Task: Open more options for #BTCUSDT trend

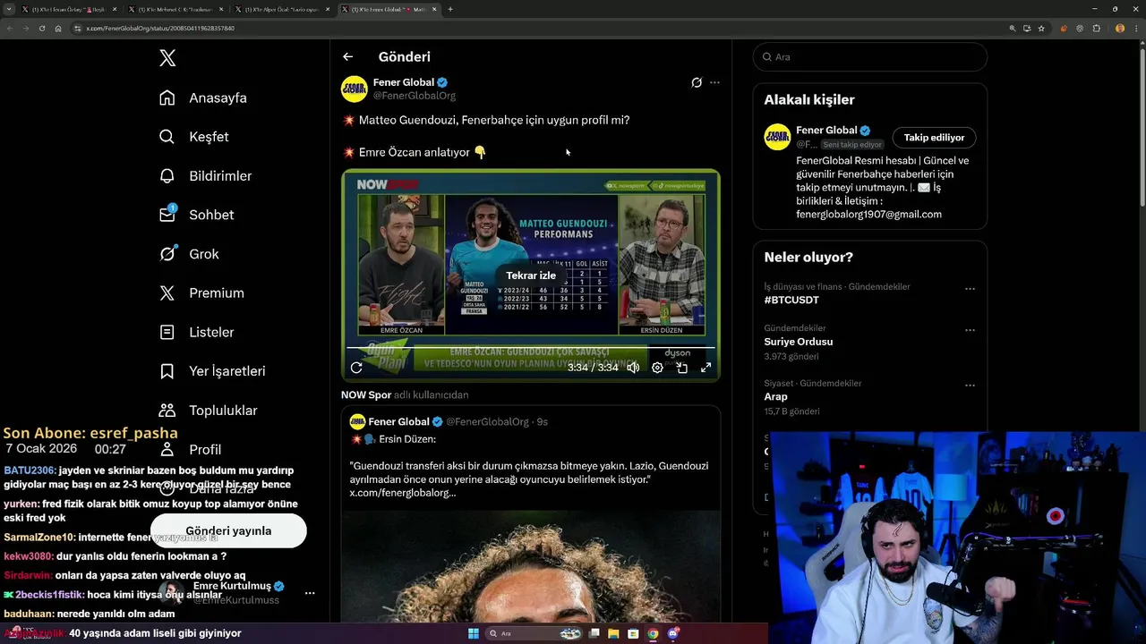Action: tap(970, 289)
